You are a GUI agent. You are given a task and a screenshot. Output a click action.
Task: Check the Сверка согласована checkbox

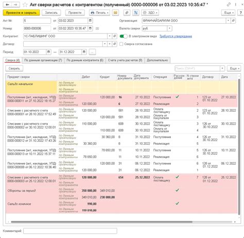point(121,44)
